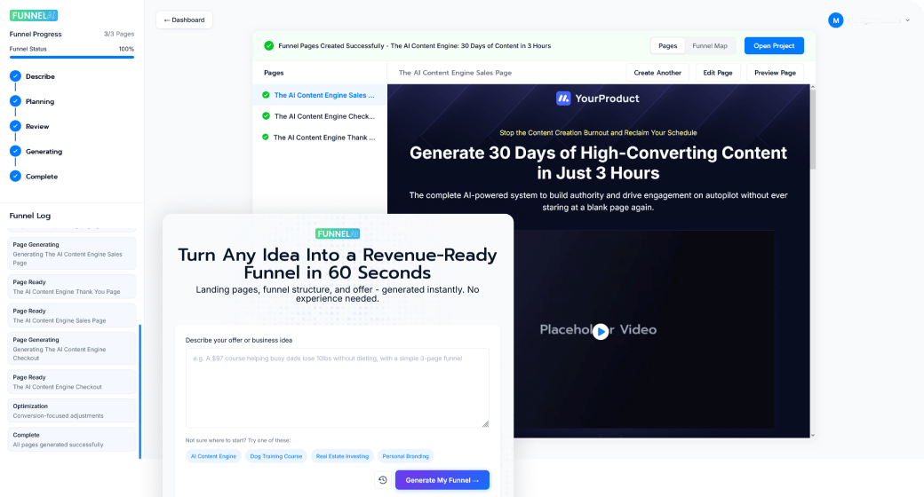Image resolution: width=924 pixels, height=497 pixels.
Task: Select The AI Content Engine Checkout page
Action: pos(319,116)
